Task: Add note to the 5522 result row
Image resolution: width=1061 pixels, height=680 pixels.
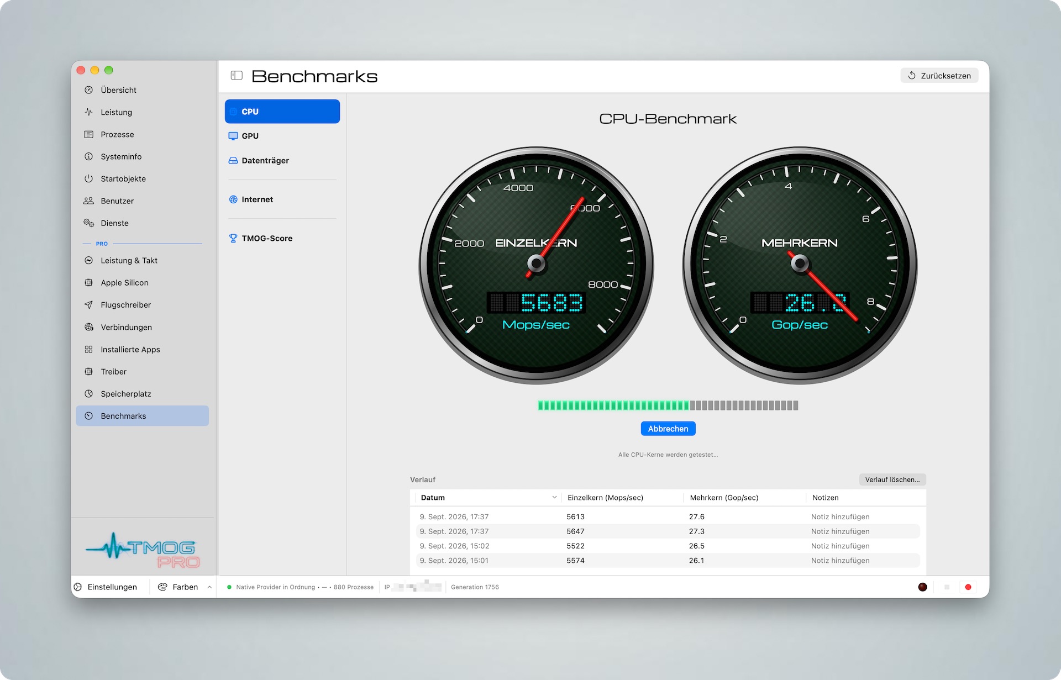Action: coord(840,546)
